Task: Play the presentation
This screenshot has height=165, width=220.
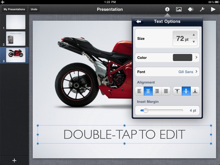Action: point(213,9)
